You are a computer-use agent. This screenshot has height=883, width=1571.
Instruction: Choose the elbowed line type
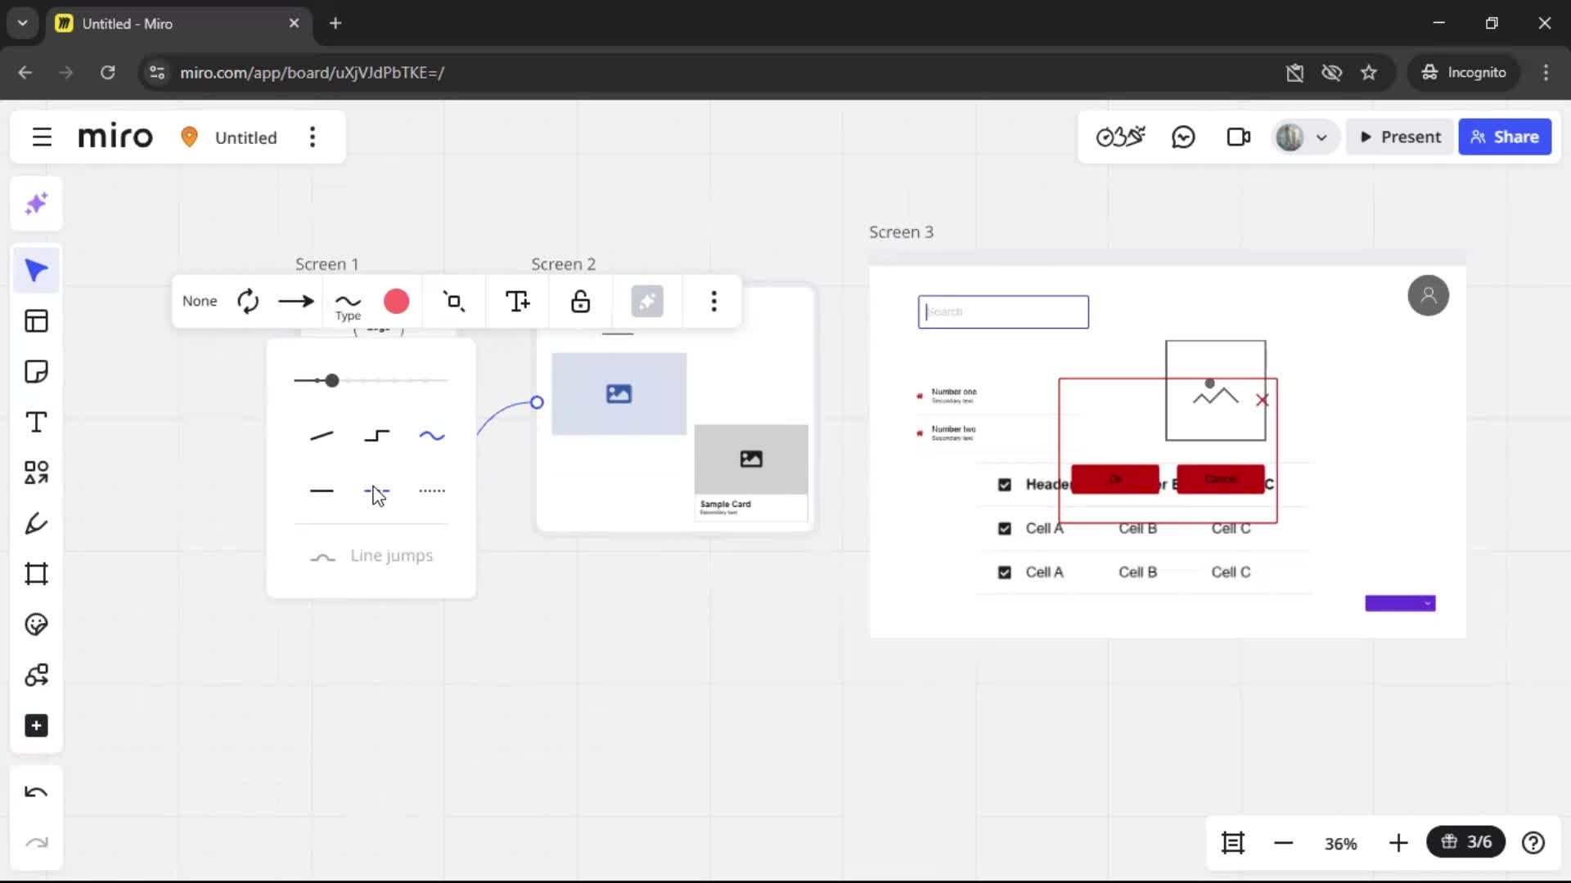tap(376, 436)
